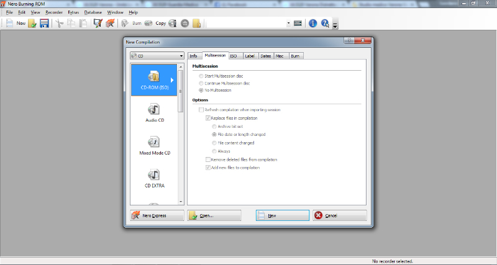Select the CD-ROM (ISO) compilation type
The width and height of the screenshot is (497, 265).
[154, 80]
